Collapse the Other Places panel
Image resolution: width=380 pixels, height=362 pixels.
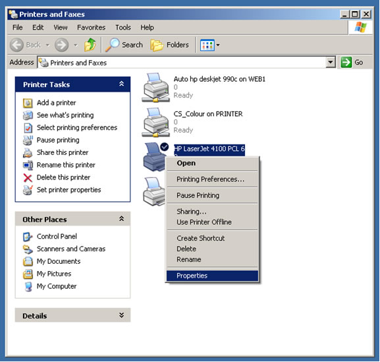tap(121, 219)
